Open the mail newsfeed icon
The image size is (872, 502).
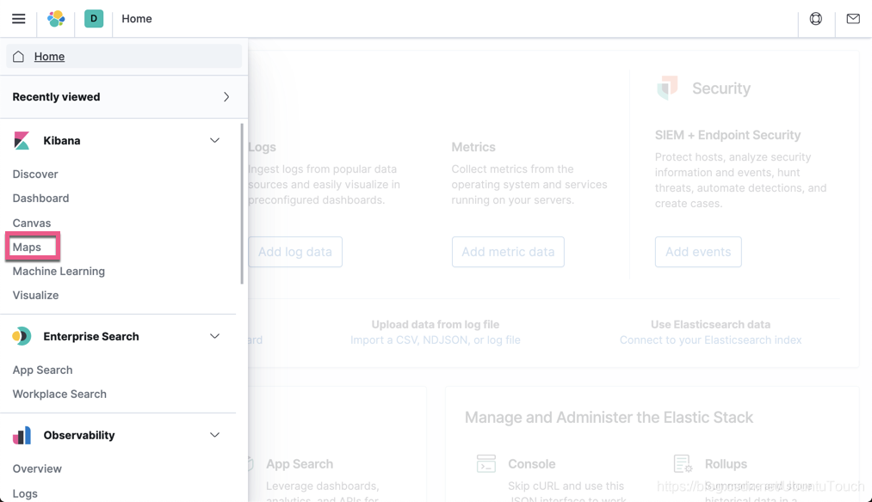[x=853, y=19]
